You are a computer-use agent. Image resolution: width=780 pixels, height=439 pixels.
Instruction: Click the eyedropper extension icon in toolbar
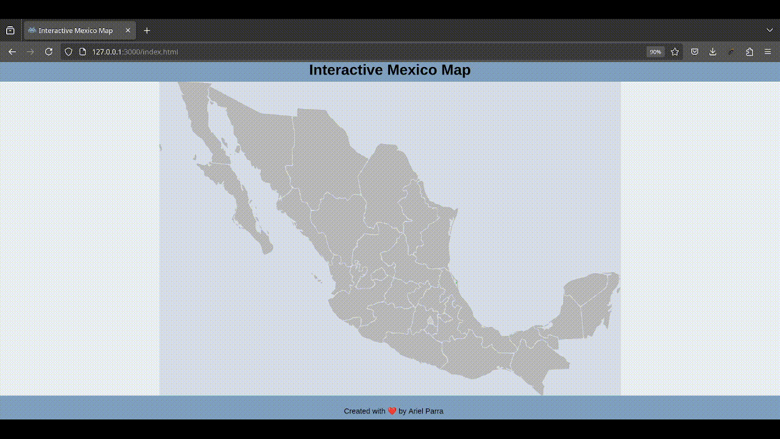click(x=731, y=52)
